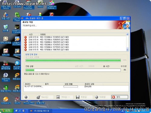
Task: Open the LG CYON Player icon
Action: [x=17, y=17]
